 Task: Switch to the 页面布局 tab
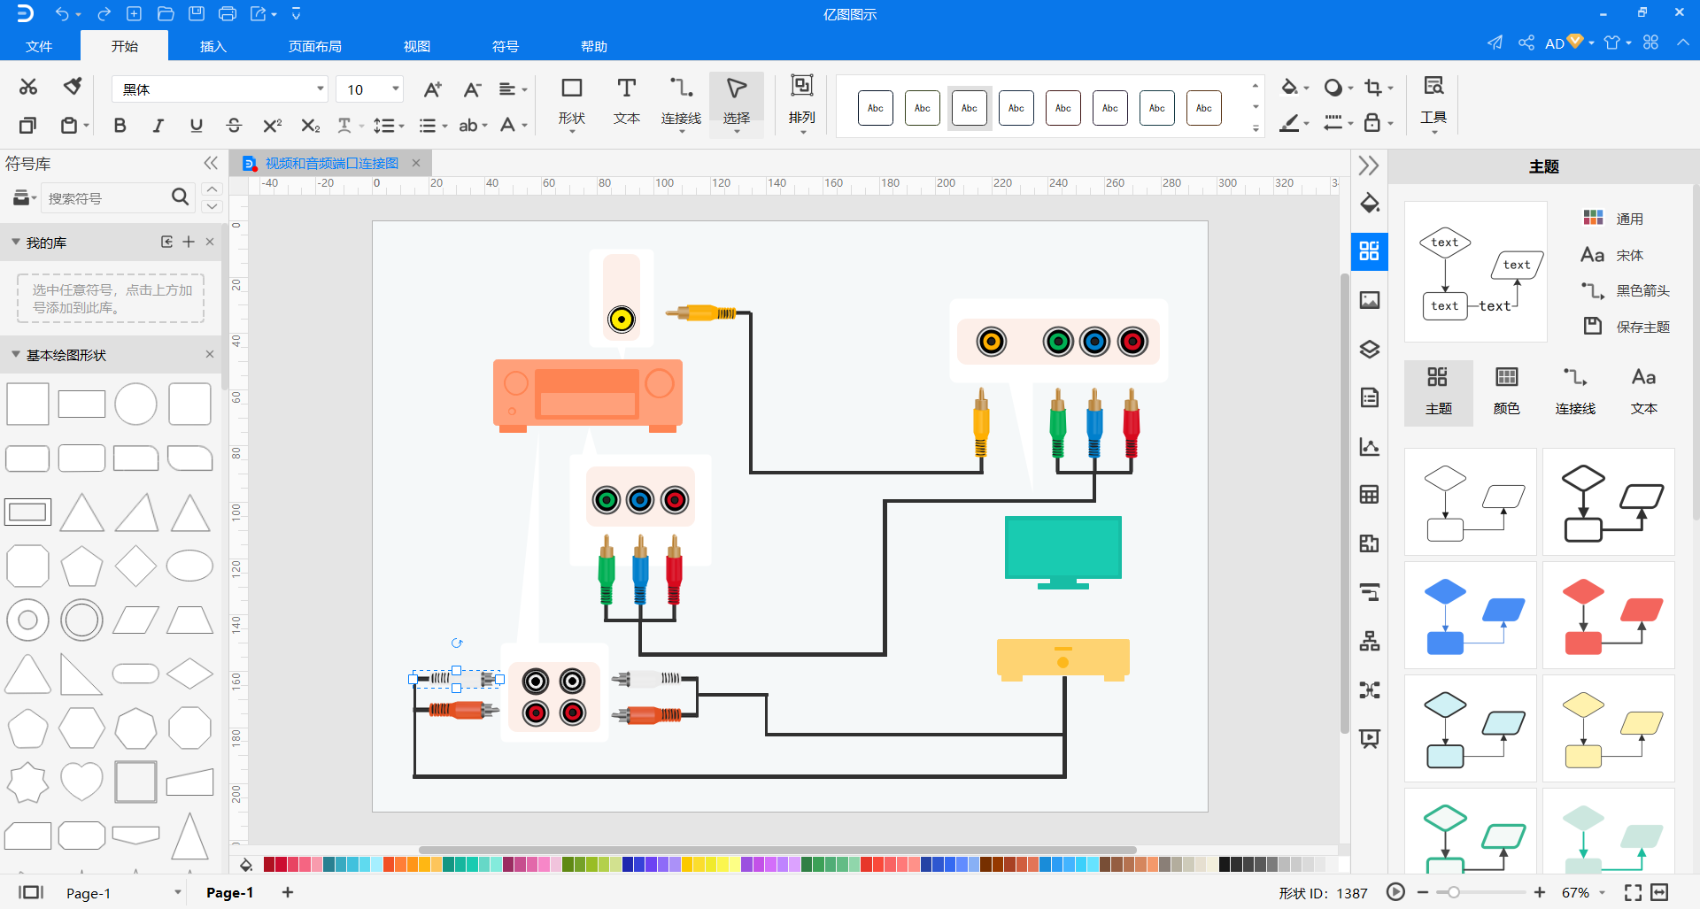tap(314, 46)
